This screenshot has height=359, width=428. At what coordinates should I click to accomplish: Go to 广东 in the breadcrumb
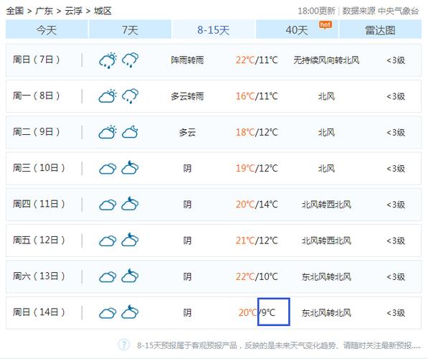(x=44, y=11)
